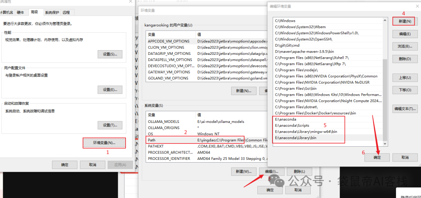Screen dimensions: 421x198
Task: Open performance 设置(S)... button
Action: pos(110,54)
